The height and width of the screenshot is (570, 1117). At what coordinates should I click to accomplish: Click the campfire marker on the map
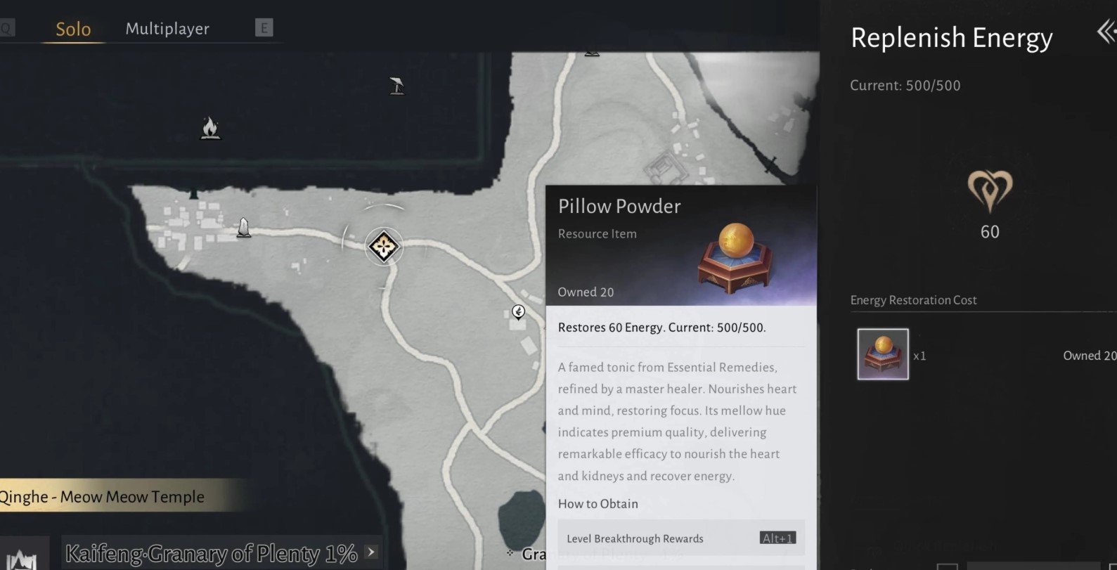209,128
